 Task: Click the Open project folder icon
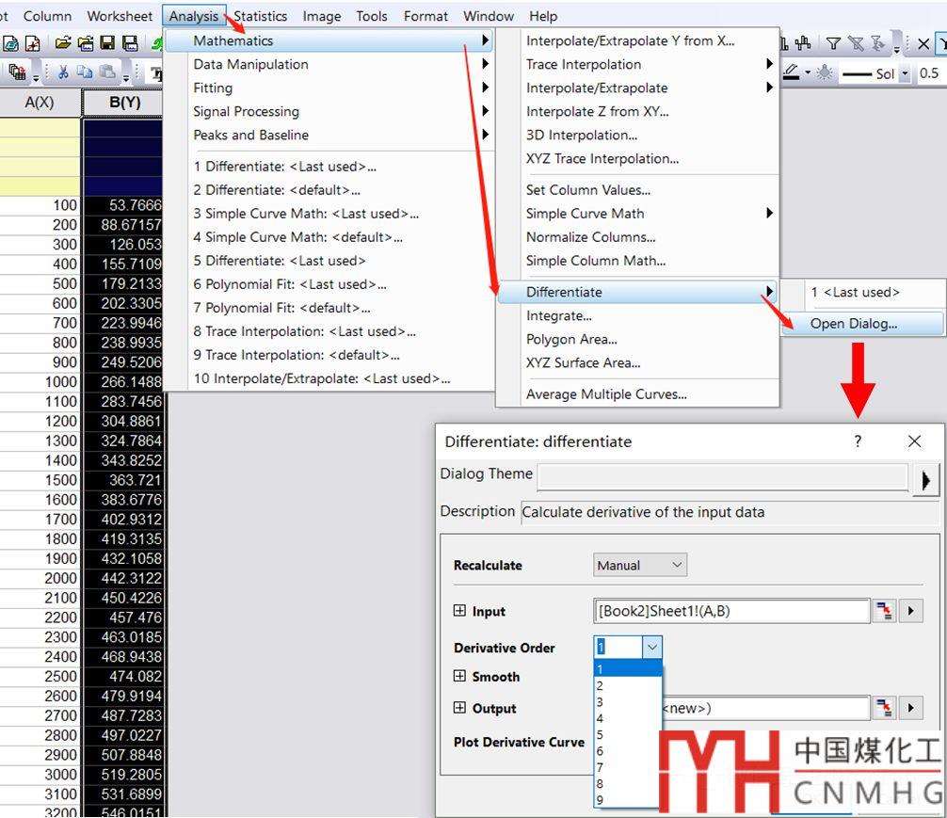(x=63, y=43)
